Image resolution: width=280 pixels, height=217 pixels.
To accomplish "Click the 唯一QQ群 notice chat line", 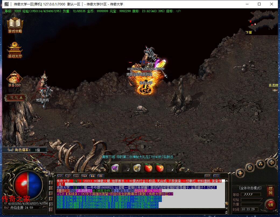I will point(137,187).
